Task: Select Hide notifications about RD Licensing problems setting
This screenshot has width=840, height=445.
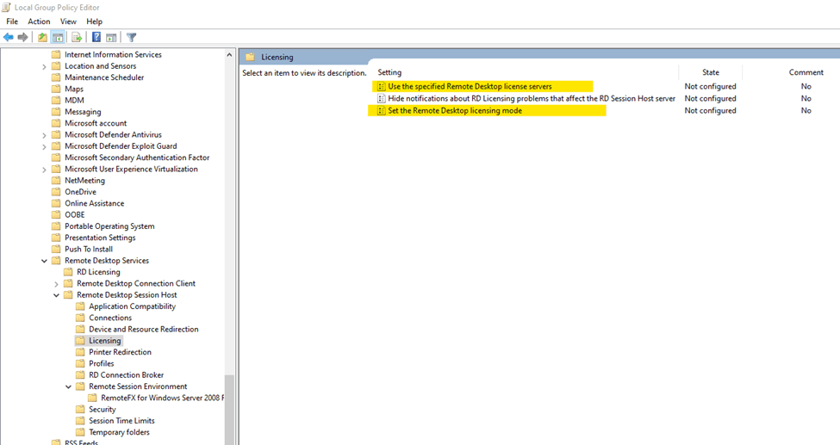Action: click(532, 98)
